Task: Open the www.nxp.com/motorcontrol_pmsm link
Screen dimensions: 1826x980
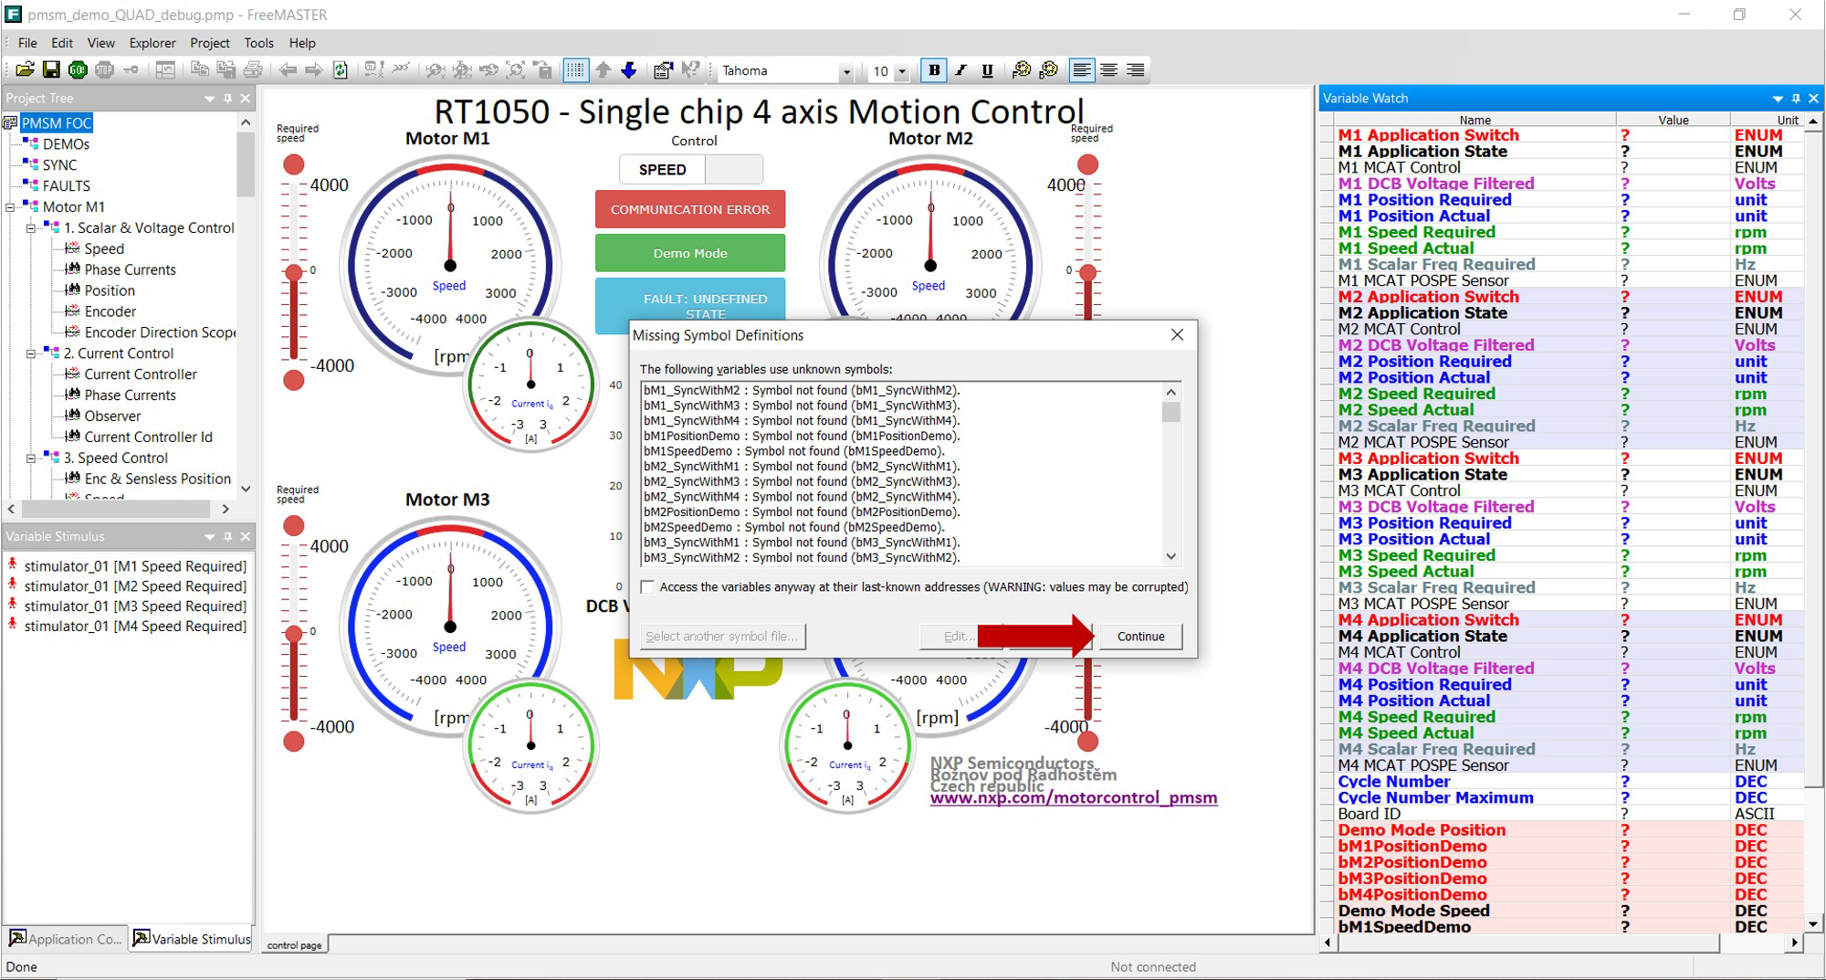Action: (1073, 797)
